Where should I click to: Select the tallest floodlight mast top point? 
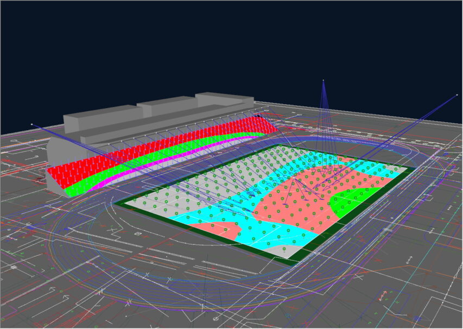click(324, 80)
